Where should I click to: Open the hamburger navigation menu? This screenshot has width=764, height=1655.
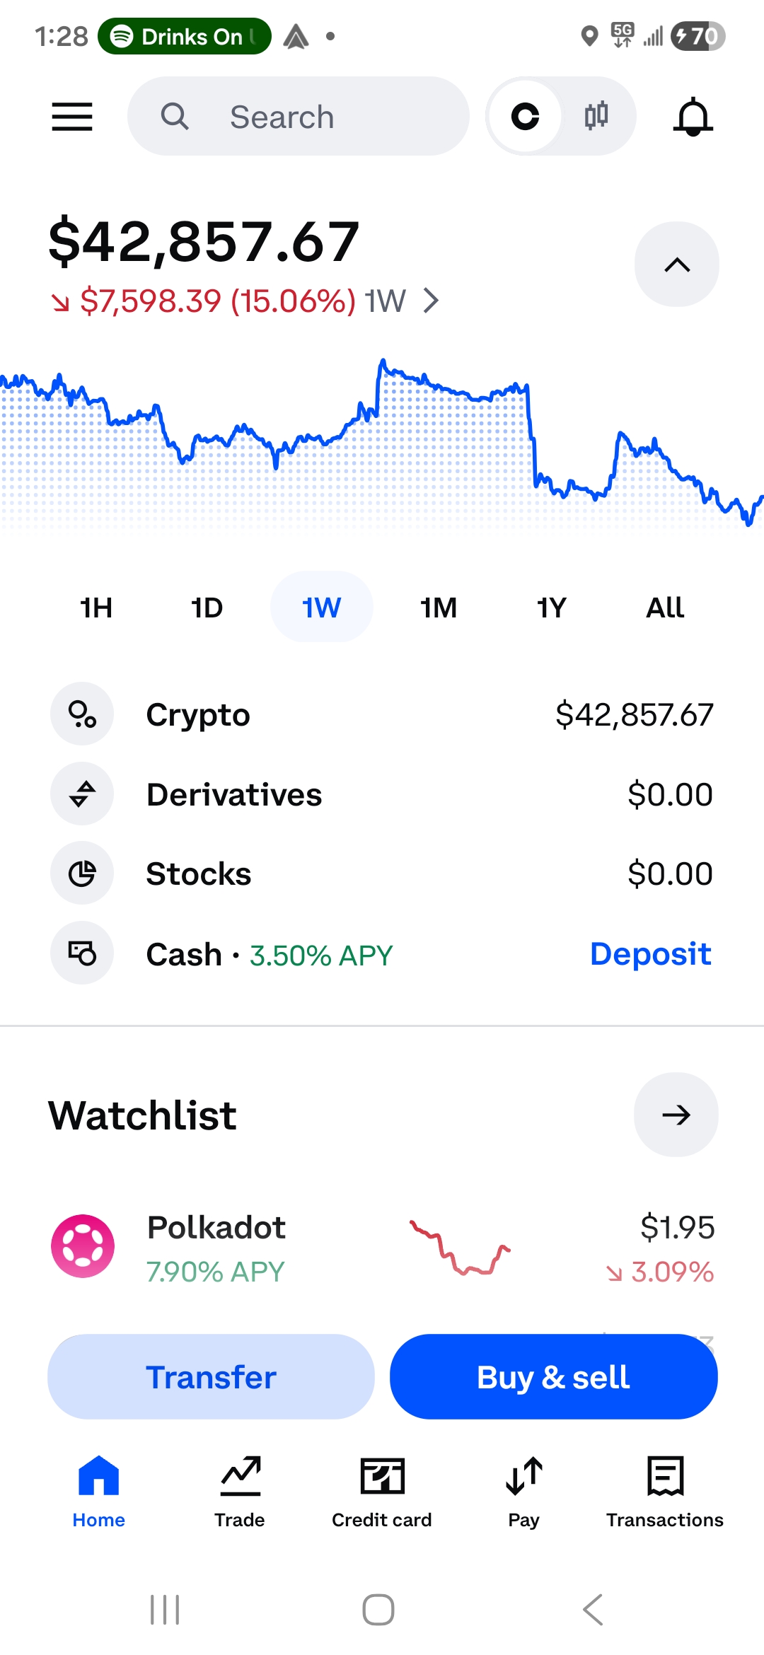pyautogui.click(x=72, y=117)
